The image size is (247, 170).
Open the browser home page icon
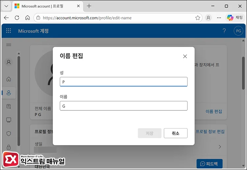pos(28,18)
